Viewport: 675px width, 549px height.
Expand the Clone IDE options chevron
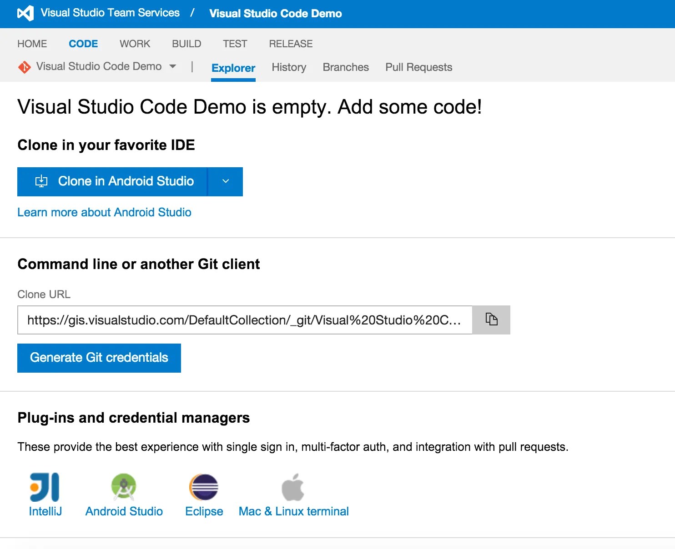[x=226, y=181]
